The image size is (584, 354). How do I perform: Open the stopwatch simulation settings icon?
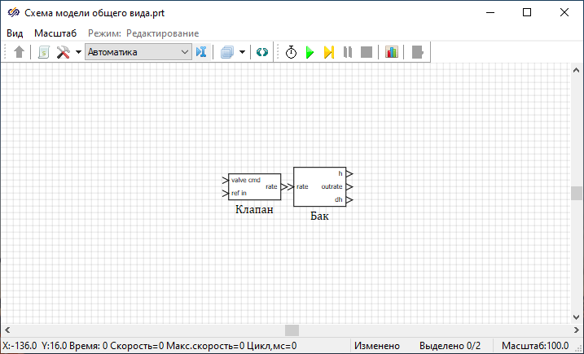point(291,52)
